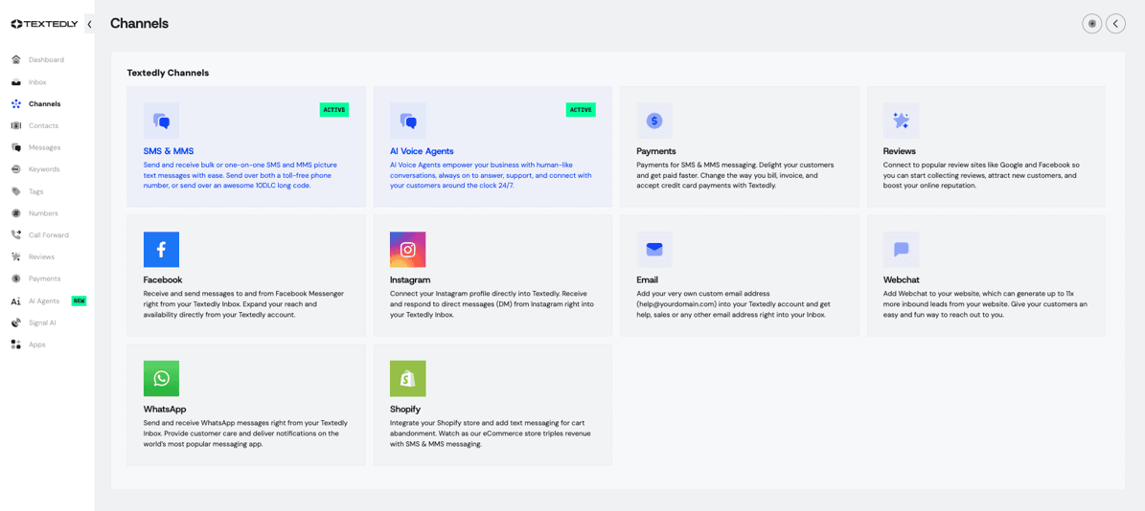The height and width of the screenshot is (511, 1145).
Task: Click the Reviews sidebar icon
Action: pos(16,256)
